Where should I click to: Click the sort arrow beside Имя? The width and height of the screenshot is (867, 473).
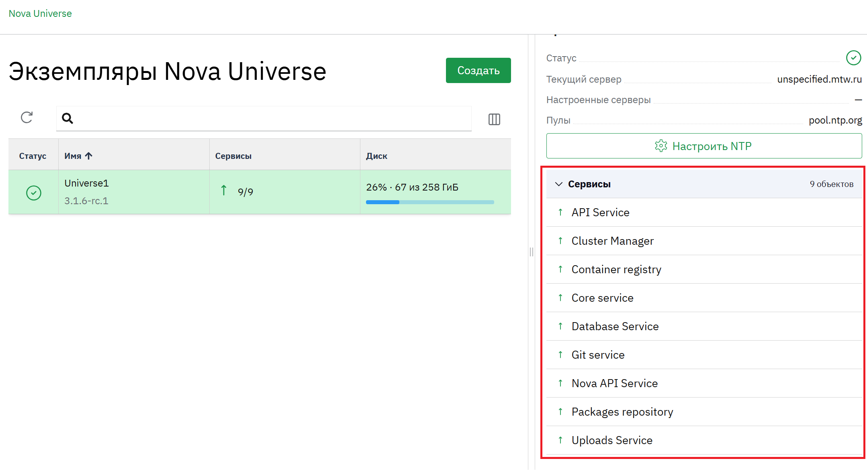(x=89, y=156)
